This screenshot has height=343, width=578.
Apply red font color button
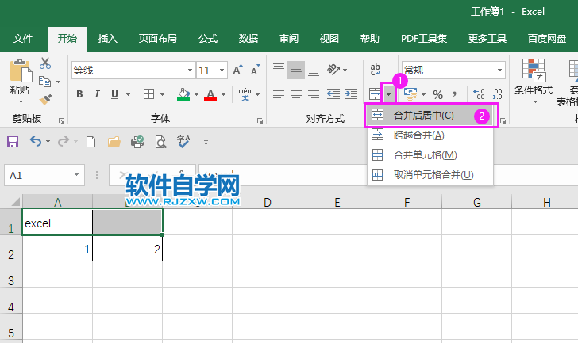210,94
